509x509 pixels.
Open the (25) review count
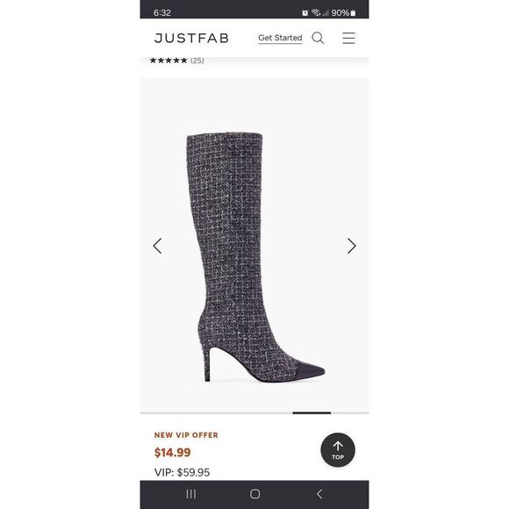pos(197,61)
